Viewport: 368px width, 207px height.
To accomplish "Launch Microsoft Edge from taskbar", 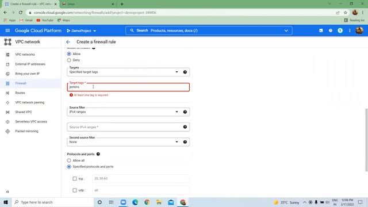I will click(x=135, y=202).
